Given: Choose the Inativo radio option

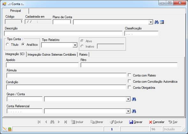Looking at the screenshot, I should [82, 46].
